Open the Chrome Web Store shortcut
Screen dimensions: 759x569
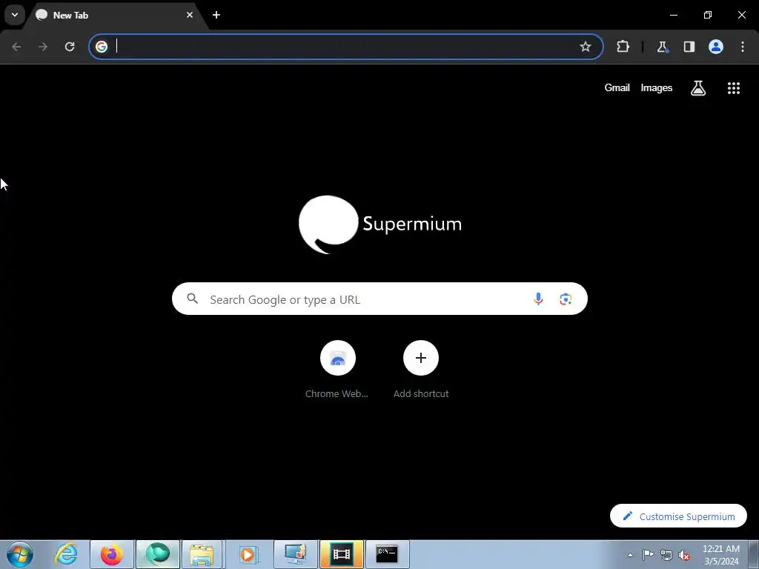click(337, 370)
